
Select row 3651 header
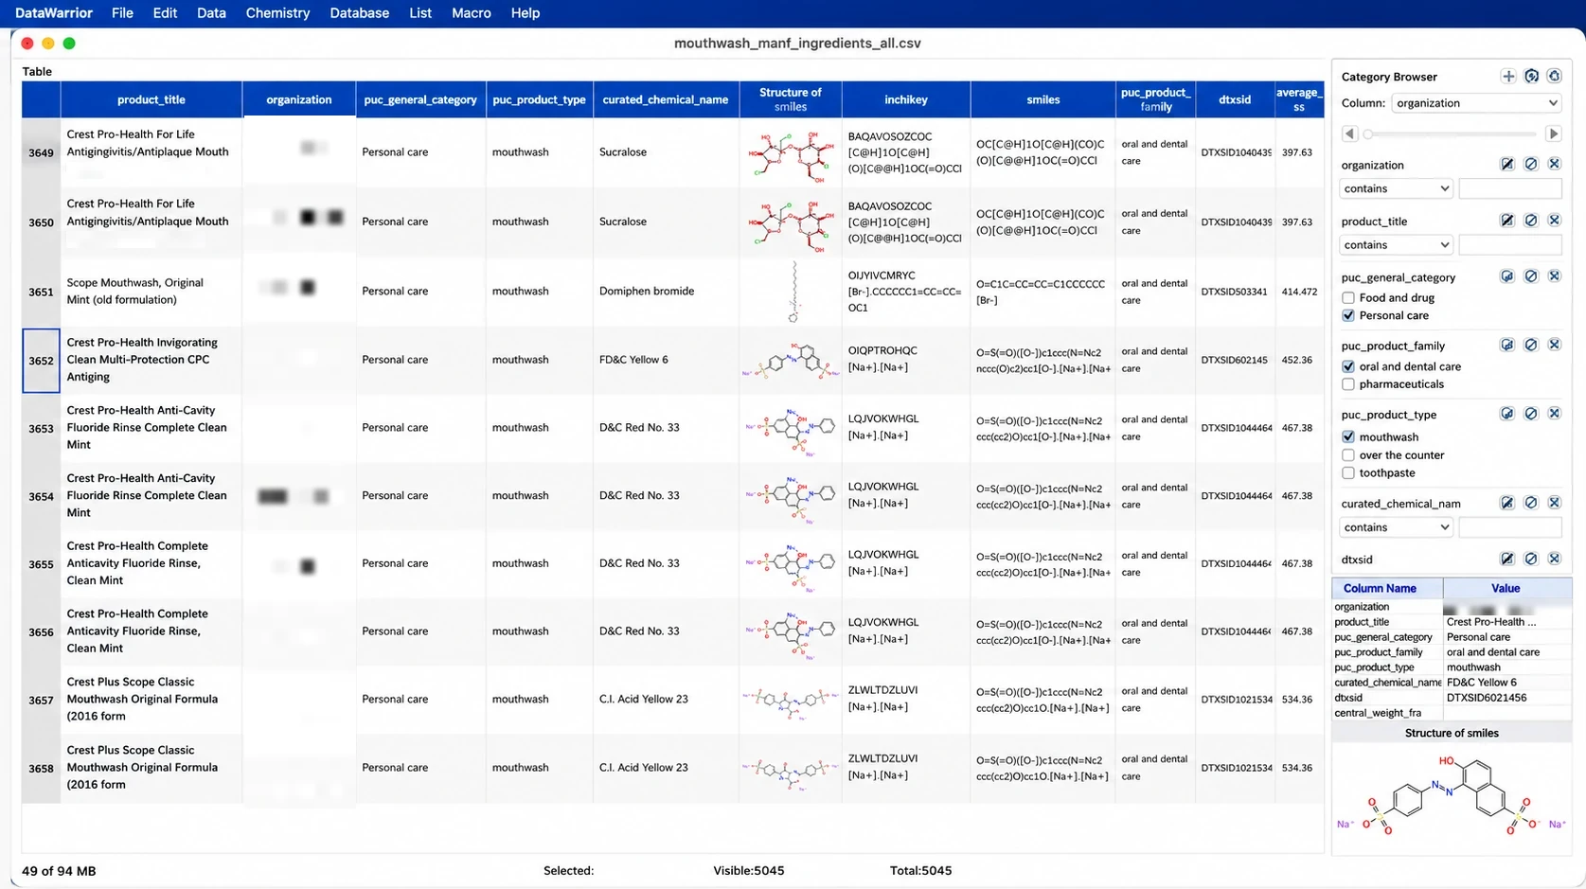point(41,292)
